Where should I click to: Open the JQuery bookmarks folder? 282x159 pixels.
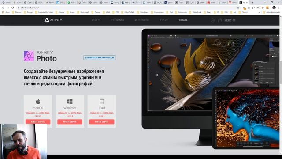60,12
